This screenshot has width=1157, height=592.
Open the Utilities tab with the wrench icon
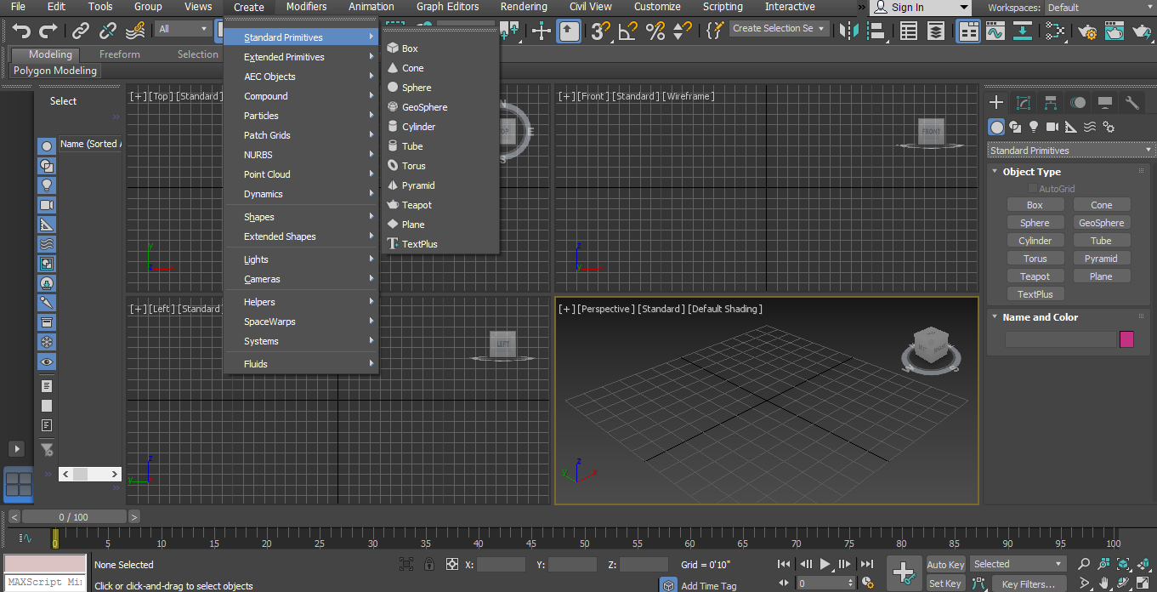coord(1131,103)
